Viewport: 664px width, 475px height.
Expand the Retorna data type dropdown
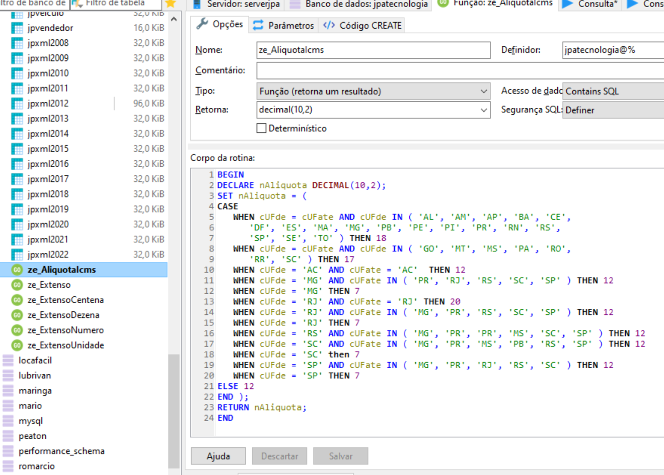483,110
